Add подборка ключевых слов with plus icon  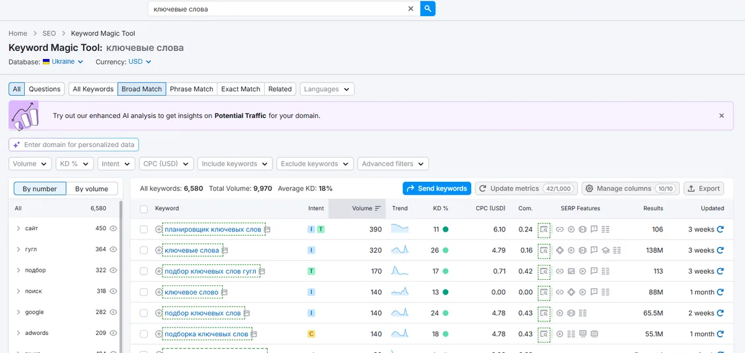pos(159,334)
